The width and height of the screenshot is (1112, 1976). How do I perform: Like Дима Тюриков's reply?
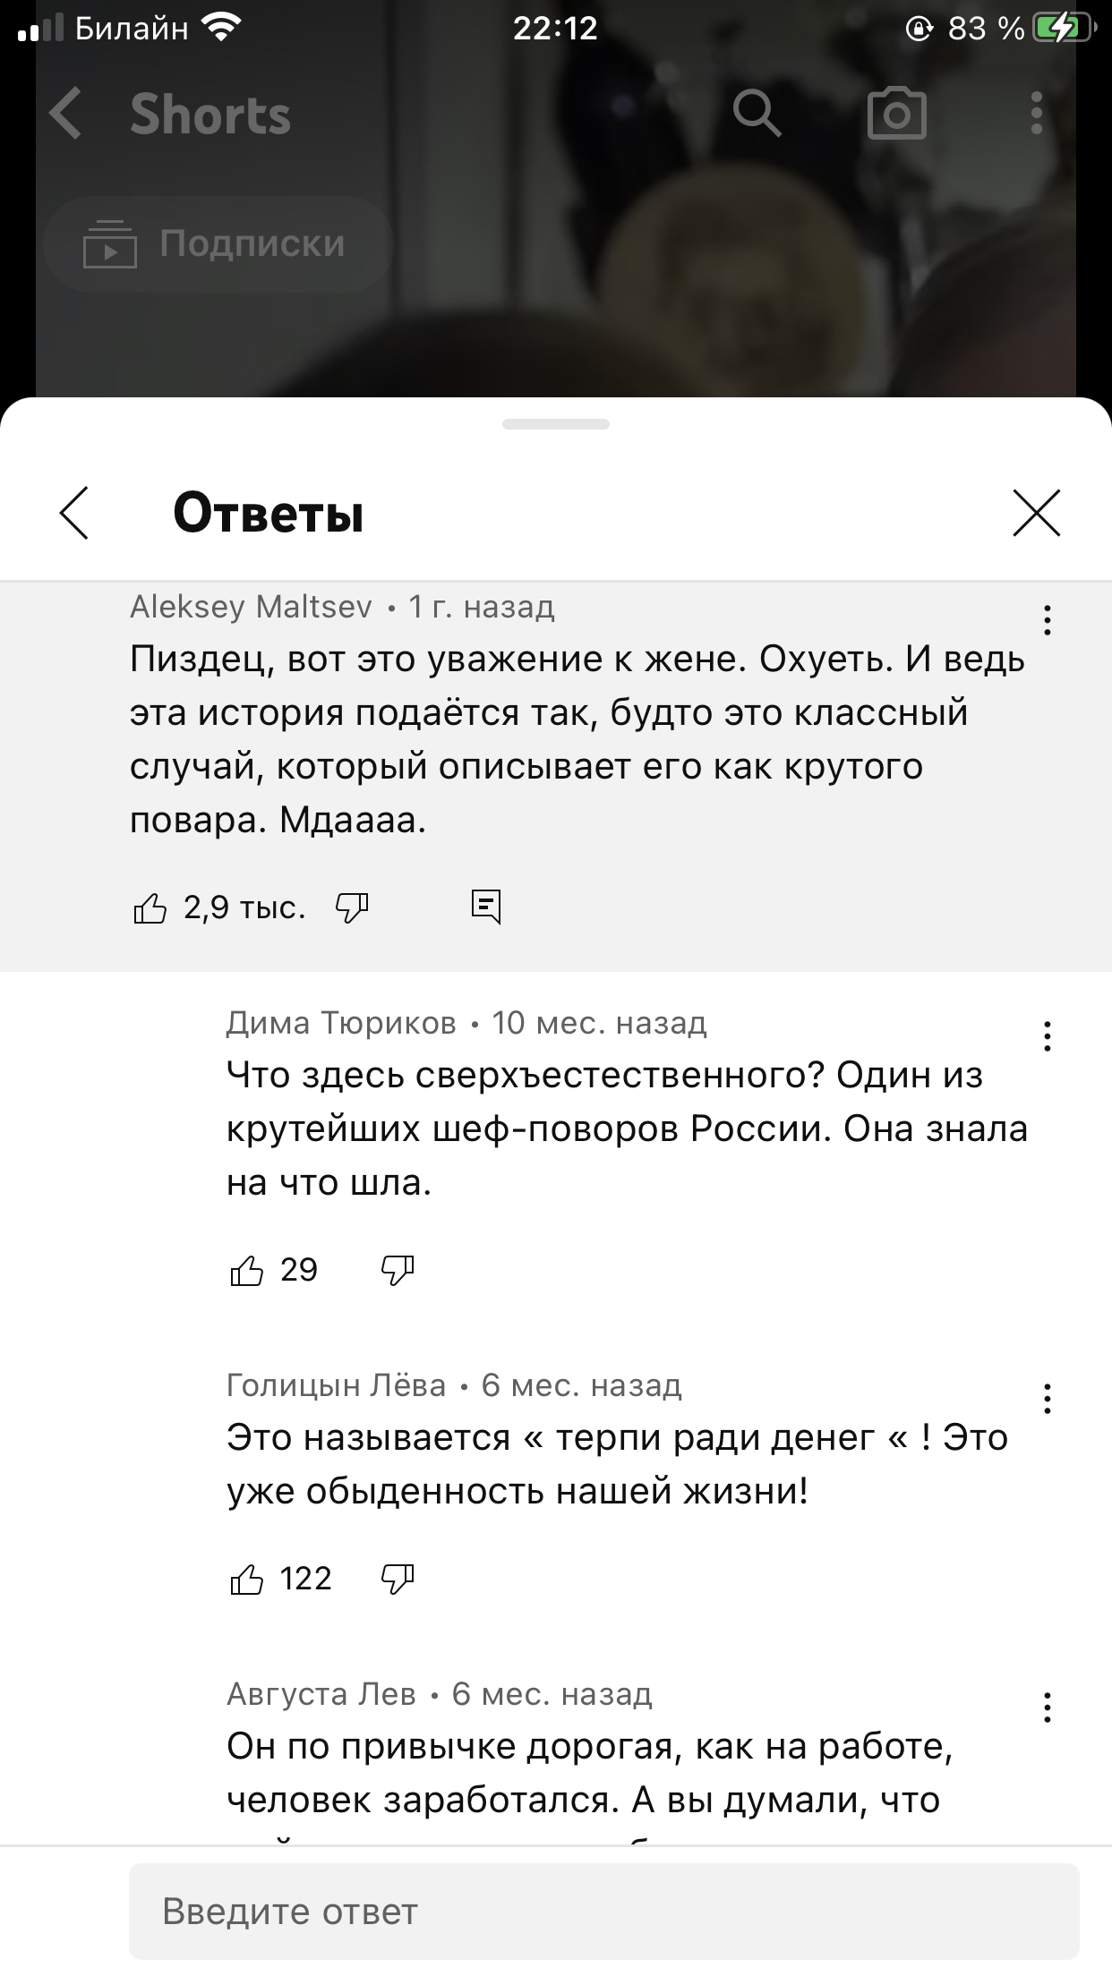(x=247, y=1270)
